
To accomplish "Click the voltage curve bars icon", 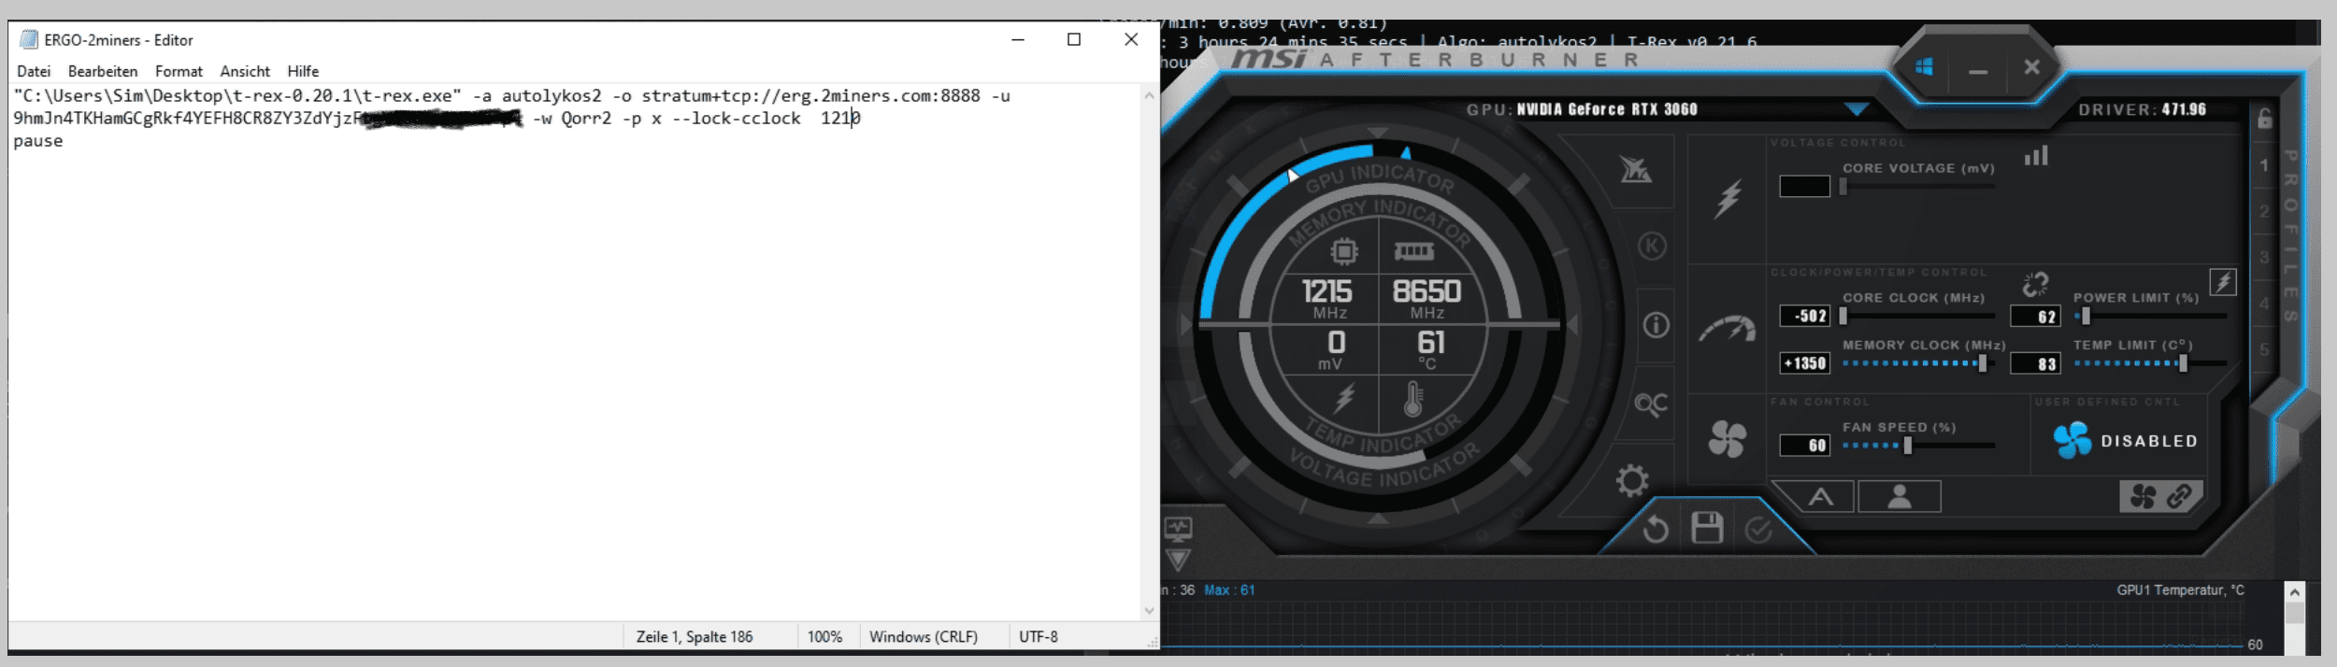I will coord(2036,155).
